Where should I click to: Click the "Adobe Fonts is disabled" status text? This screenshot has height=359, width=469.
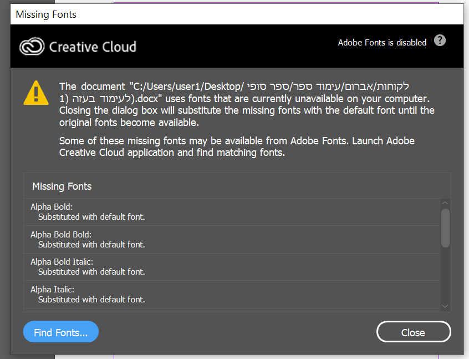click(x=382, y=42)
